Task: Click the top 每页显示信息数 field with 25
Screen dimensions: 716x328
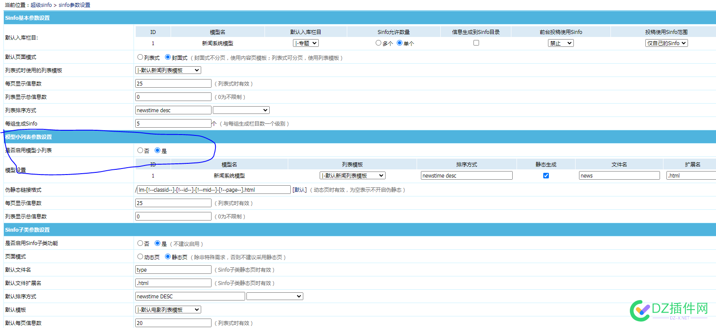Action: (173, 83)
